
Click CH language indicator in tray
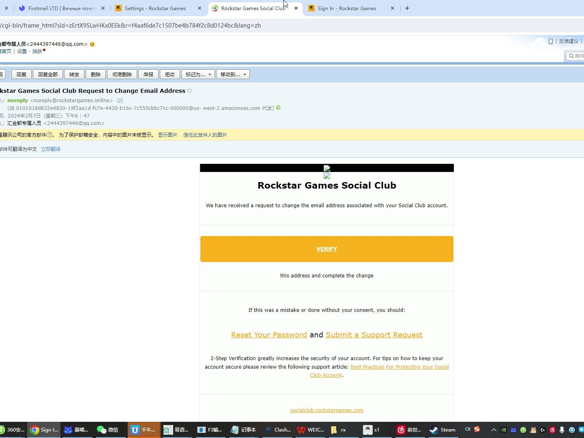(x=468, y=429)
